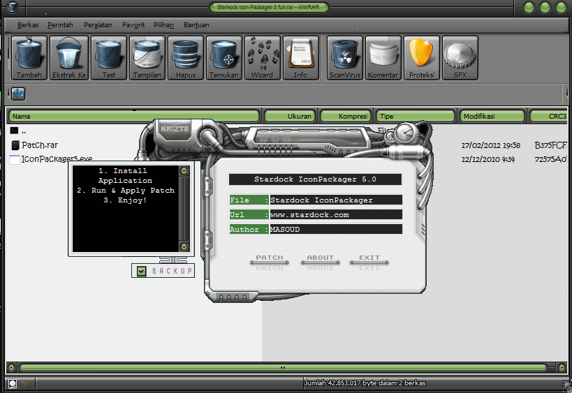The width and height of the screenshot is (572, 393).
Task: Select the PatCh.rar file icon
Action: [15, 145]
